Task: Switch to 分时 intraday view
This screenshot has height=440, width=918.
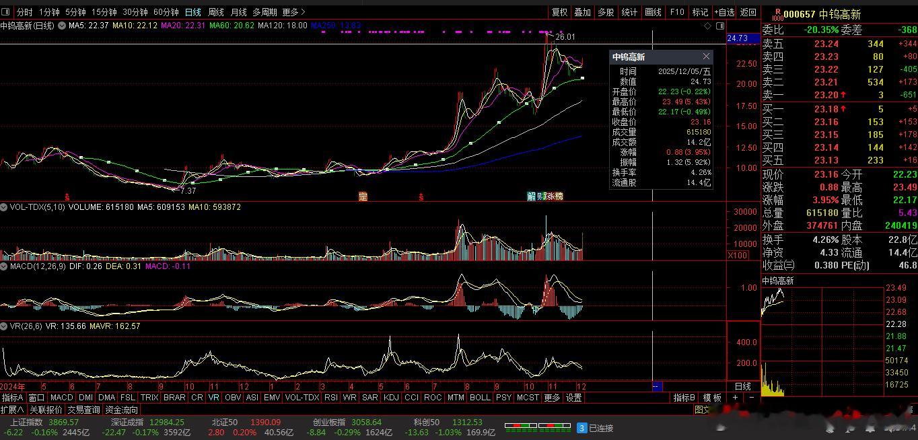Action: [24, 12]
